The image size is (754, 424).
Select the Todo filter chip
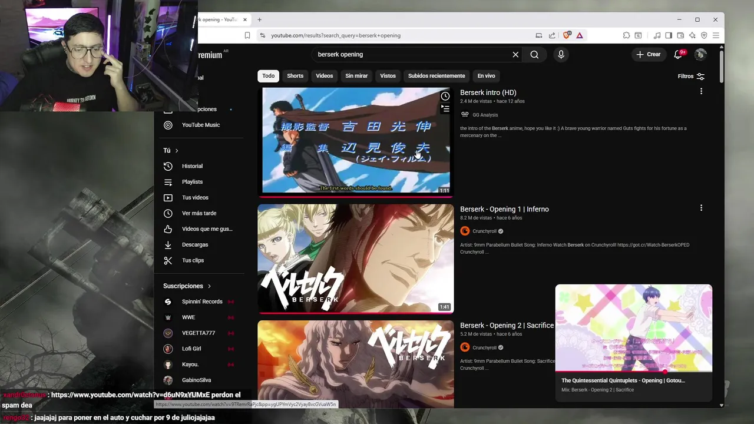[269, 76]
